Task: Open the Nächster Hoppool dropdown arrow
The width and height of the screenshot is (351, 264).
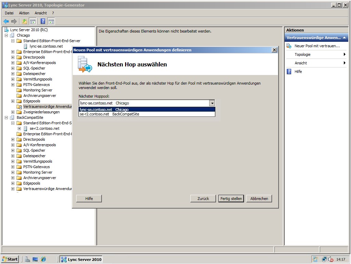Action: (x=212, y=103)
